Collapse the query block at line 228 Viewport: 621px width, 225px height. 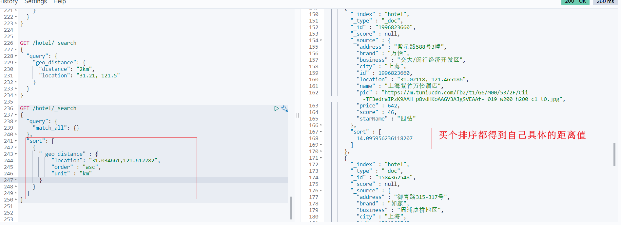(x=15, y=56)
